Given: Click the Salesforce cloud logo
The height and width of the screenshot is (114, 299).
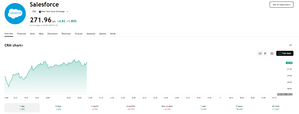Looking at the screenshot, I should [15, 14].
